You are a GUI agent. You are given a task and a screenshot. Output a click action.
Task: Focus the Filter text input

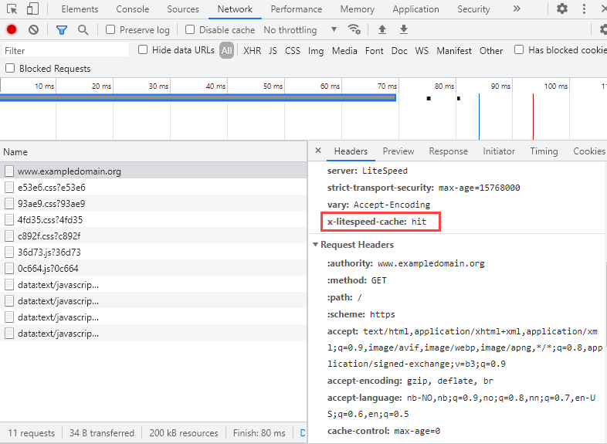coord(65,51)
